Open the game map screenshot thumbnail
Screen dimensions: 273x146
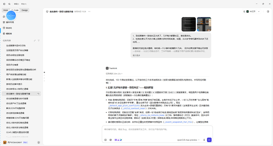[x=204, y=24]
